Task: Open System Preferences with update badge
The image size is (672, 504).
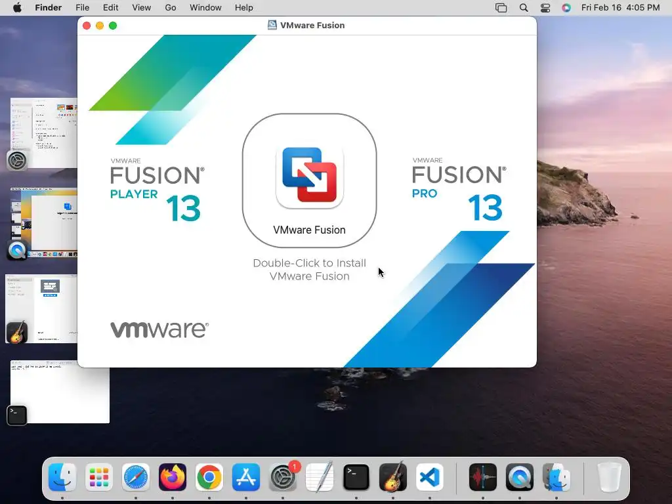Action: pos(283,477)
